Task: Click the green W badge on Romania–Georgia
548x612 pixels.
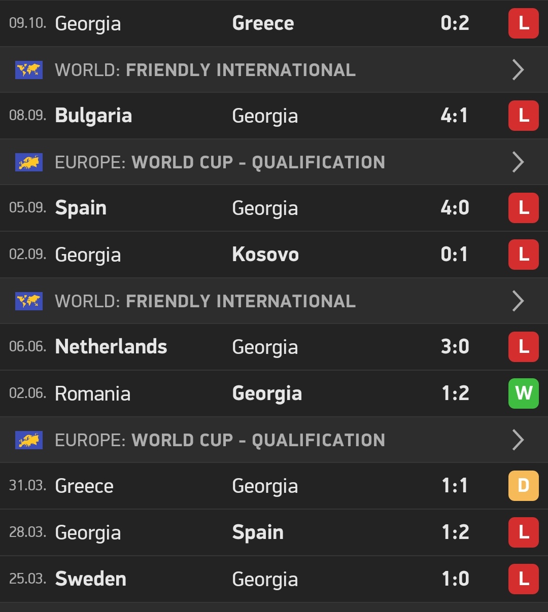Action: point(523,393)
